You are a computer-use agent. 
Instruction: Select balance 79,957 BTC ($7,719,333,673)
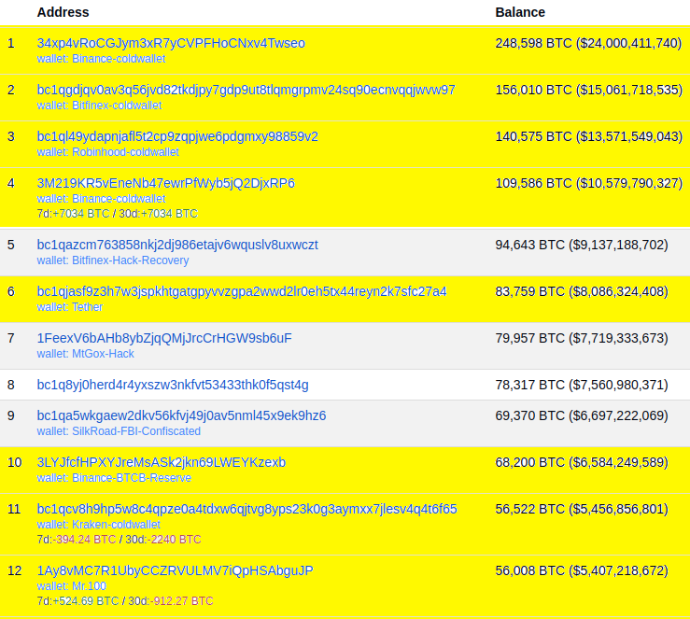click(x=582, y=338)
